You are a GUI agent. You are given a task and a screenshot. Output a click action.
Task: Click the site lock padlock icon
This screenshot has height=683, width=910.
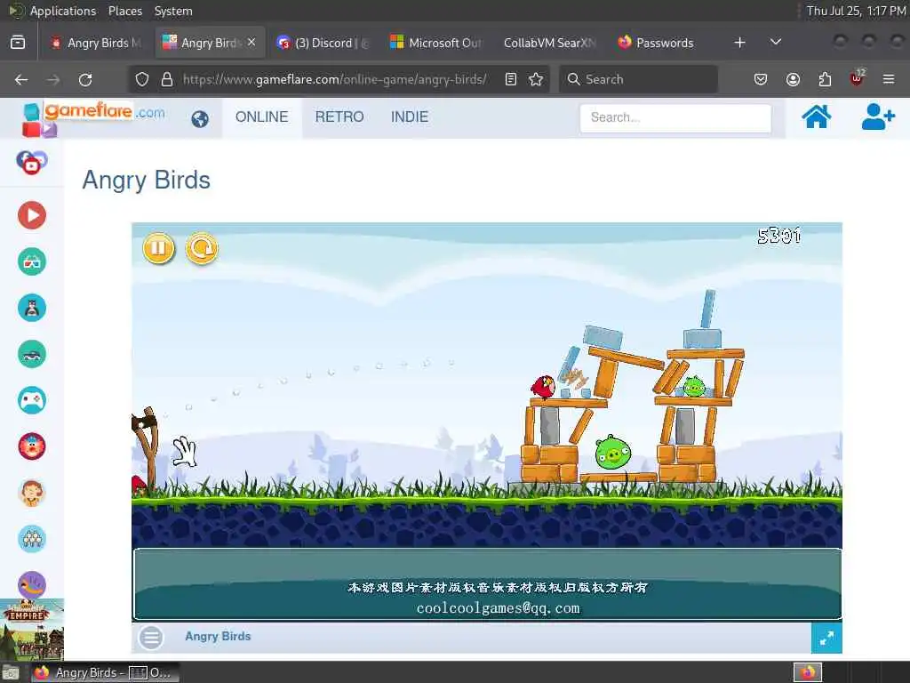pyautogui.click(x=167, y=79)
